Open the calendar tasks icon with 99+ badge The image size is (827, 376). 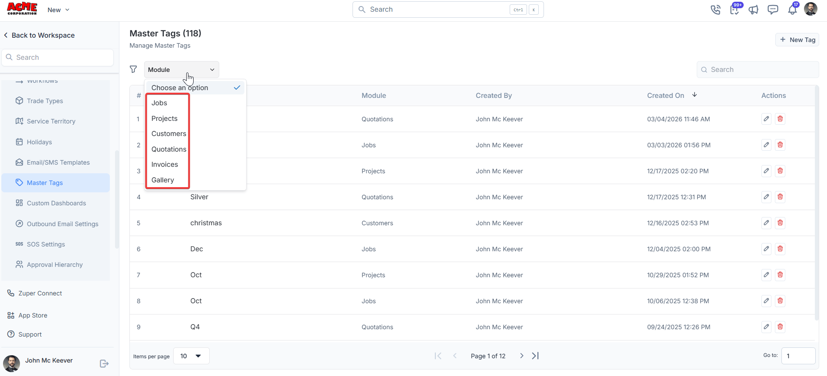click(735, 10)
